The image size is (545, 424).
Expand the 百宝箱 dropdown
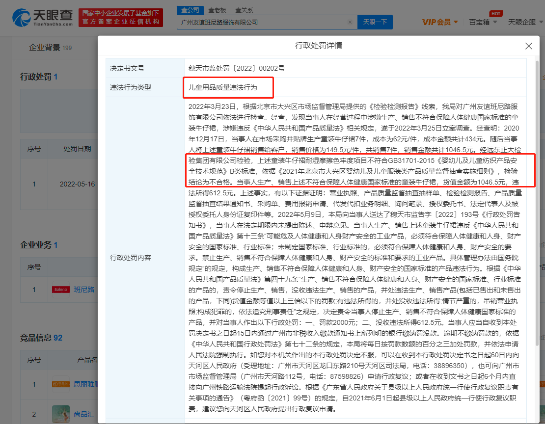pyautogui.click(x=483, y=22)
